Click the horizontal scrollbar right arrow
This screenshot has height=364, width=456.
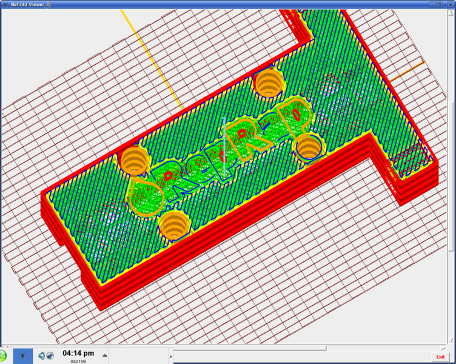pyautogui.click(x=444, y=348)
